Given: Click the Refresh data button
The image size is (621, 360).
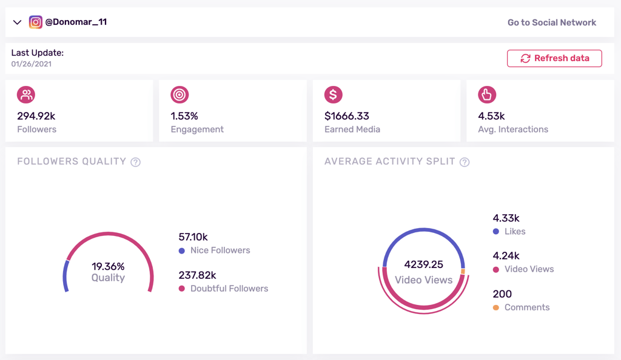Looking at the screenshot, I should [554, 58].
